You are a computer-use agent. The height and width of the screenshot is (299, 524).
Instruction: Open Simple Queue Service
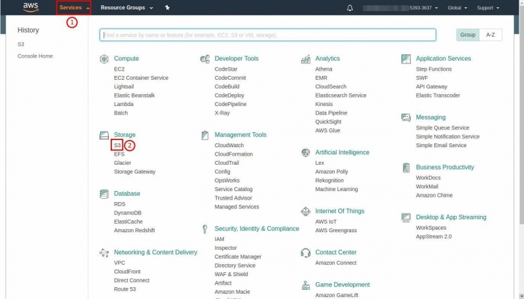coord(443,128)
